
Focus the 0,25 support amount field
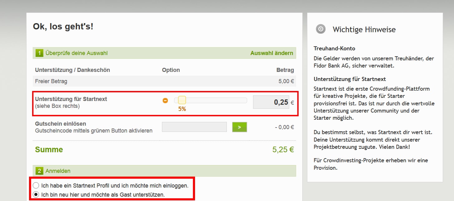coord(271,102)
